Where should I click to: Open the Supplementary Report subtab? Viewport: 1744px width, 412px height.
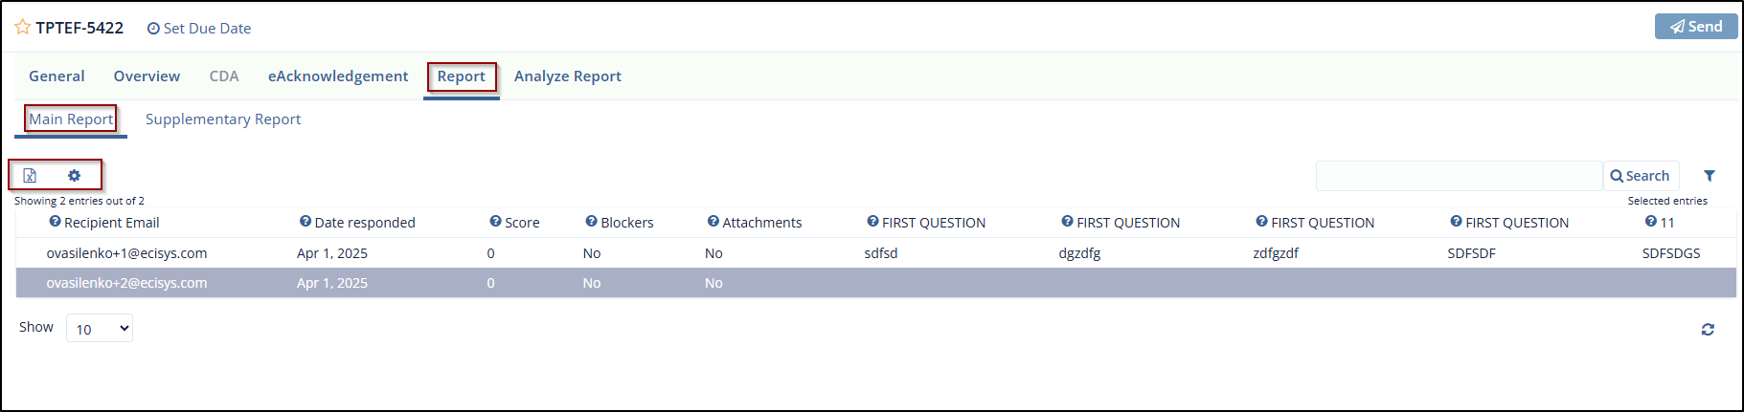click(222, 119)
